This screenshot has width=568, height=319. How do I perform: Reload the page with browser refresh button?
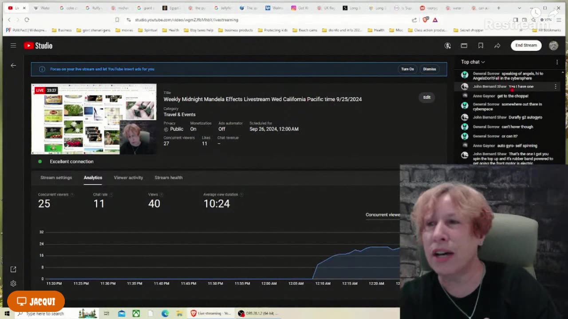[x=27, y=20]
